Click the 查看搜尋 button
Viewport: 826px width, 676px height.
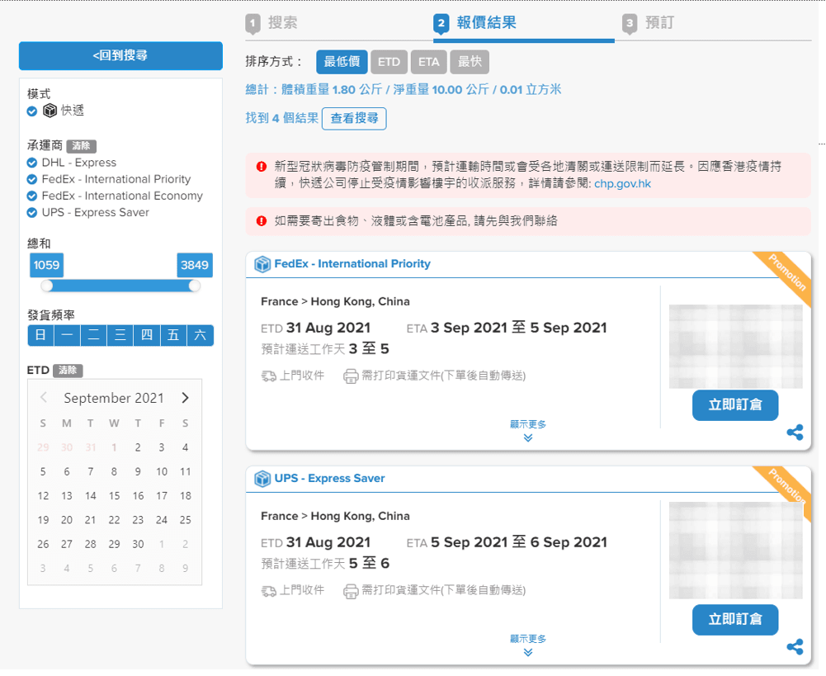[x=354, y=119]
